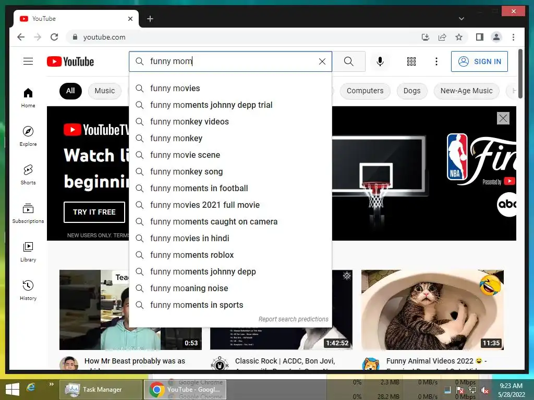Click the page's vertical scrollbar
This screenshot has width=534, height=400.
(520, 73)
